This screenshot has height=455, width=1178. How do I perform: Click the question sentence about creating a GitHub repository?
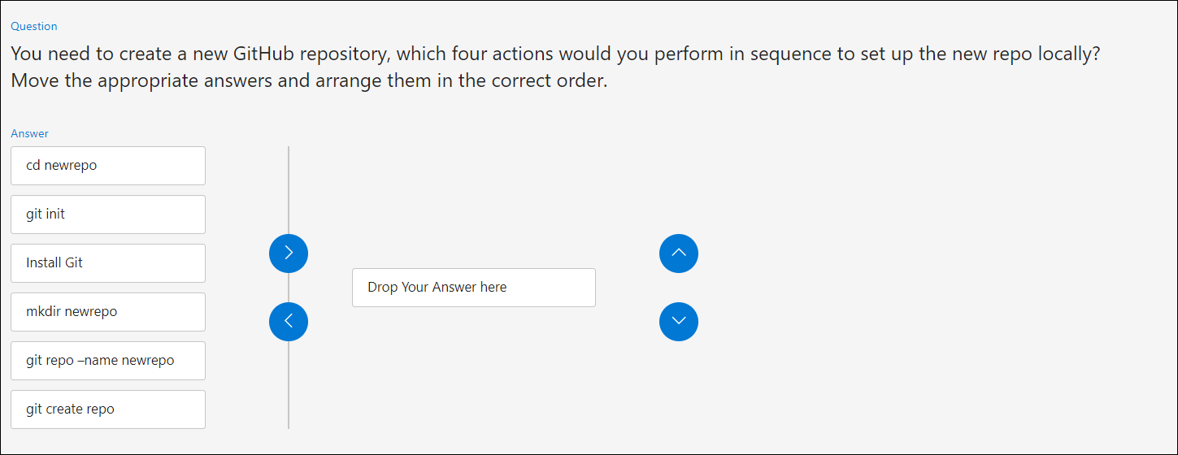(555, 54)
